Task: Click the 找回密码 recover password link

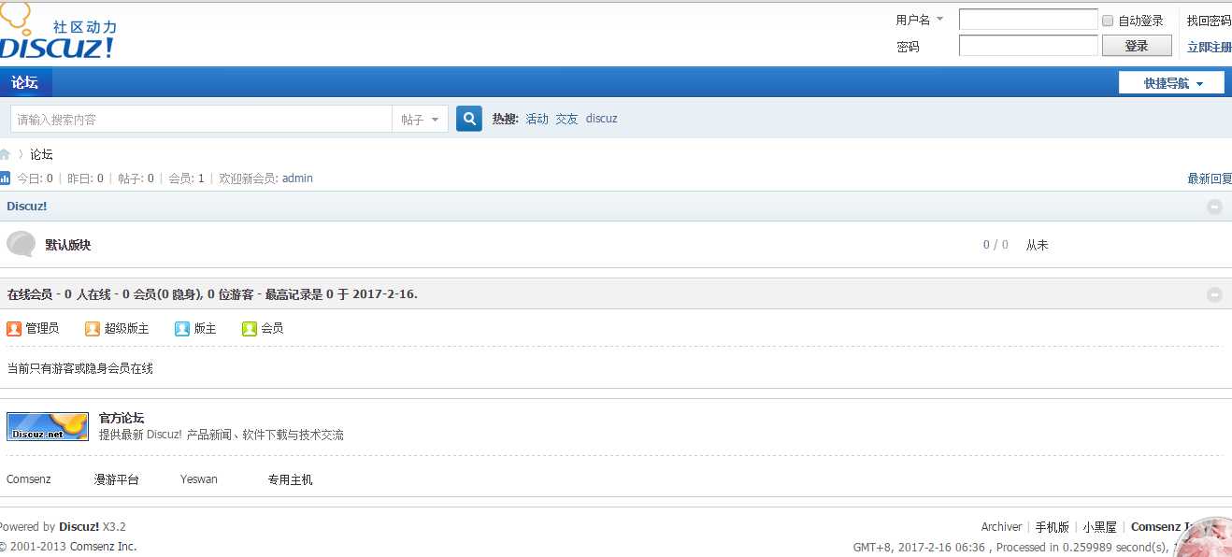Action: (1210, 21)
